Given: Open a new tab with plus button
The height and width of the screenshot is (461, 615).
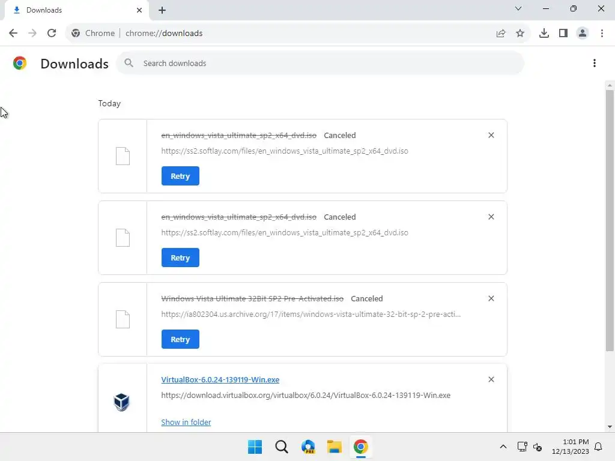Looking at the screenshot, I should (x=162, y=10).
